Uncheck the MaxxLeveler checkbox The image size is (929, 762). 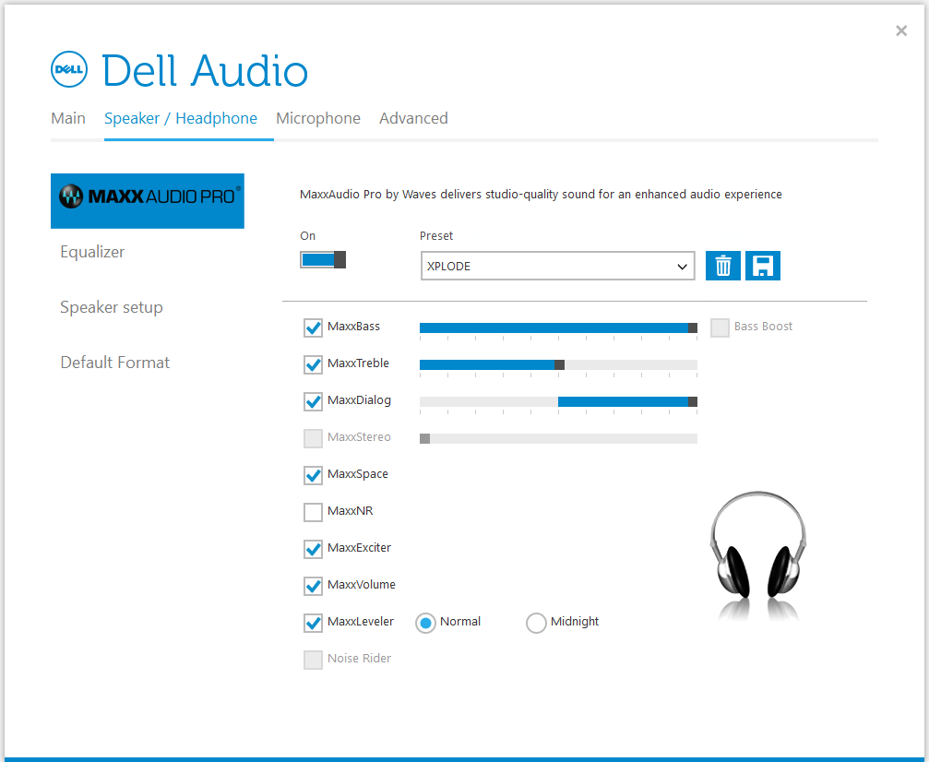(313, 622)
